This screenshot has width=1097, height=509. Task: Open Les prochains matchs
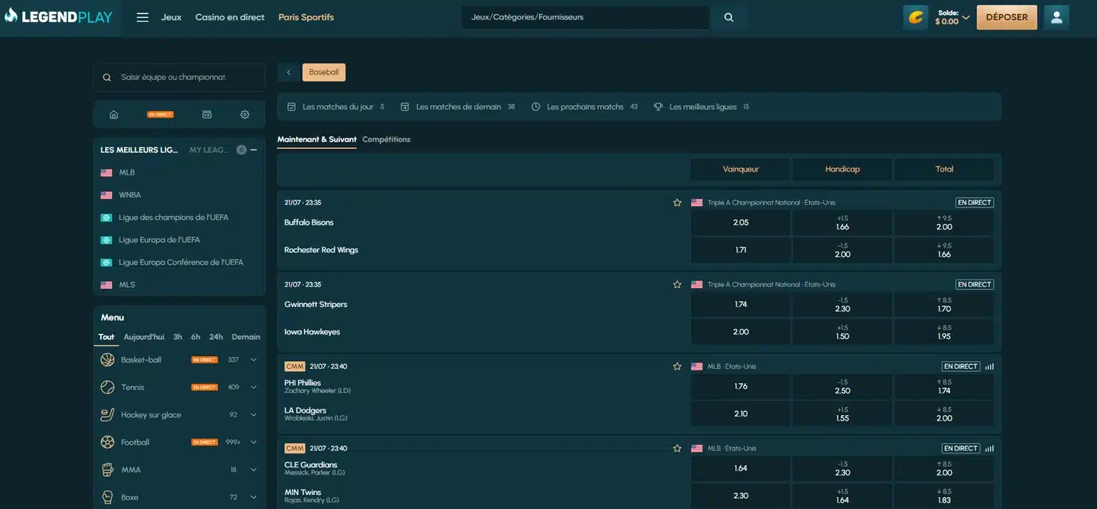[x=585, y=106]
